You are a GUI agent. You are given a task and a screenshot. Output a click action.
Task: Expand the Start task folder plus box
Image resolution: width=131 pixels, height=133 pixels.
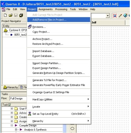(12, 109)
